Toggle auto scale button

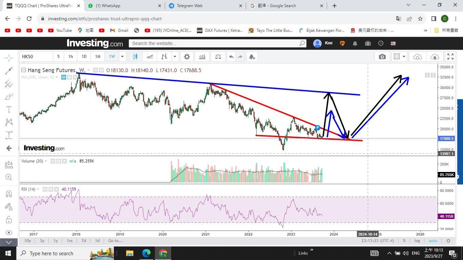[433, 241]
